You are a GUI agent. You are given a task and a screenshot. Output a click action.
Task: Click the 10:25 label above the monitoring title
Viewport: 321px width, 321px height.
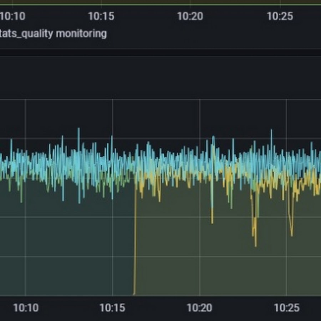[280, 16]
